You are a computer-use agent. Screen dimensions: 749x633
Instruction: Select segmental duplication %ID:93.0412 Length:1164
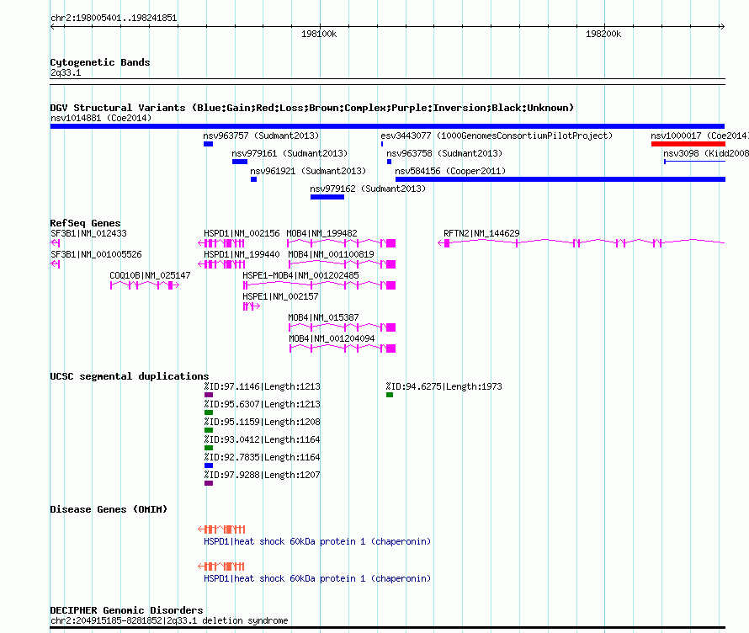[263, 439]
